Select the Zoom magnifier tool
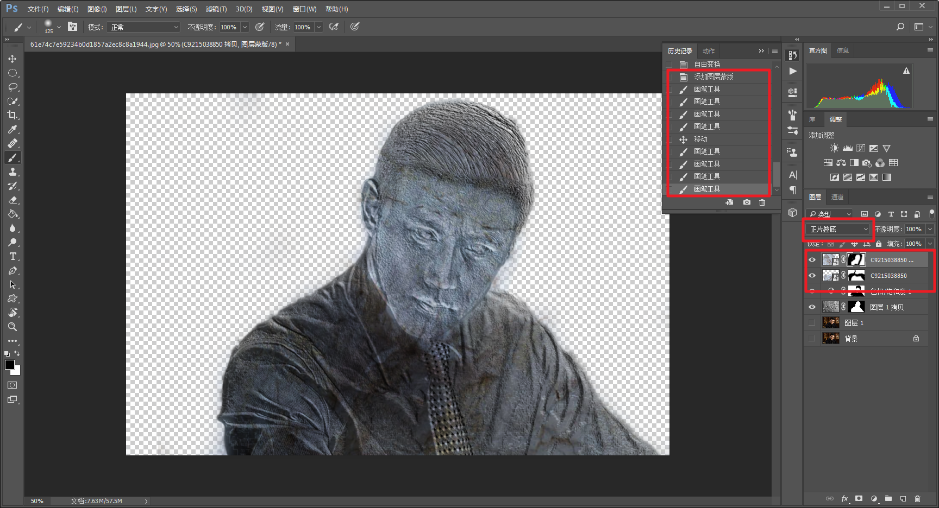 click(x=12, y=327)
